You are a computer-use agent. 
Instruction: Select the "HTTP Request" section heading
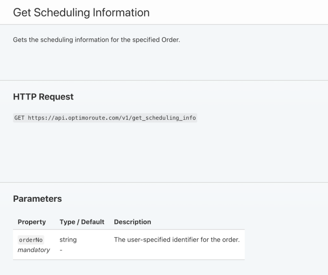[43, 97]
